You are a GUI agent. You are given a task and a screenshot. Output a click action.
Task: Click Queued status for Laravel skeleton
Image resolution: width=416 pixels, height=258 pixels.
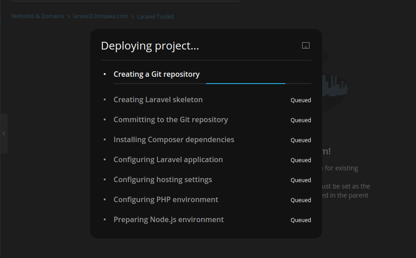point(300,100)
